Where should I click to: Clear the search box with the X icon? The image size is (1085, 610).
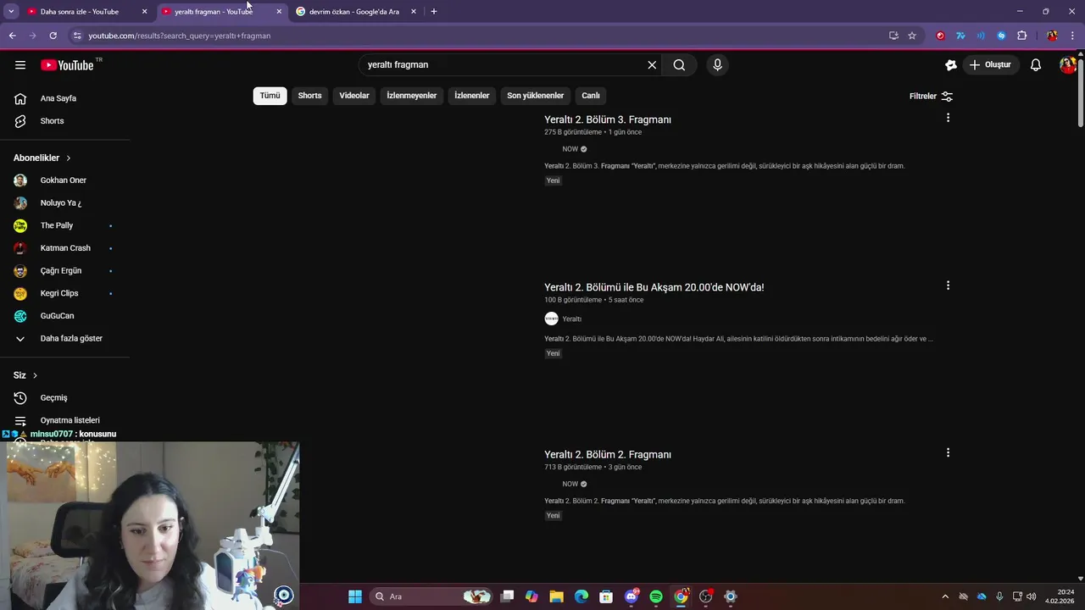tap(652, 65)
